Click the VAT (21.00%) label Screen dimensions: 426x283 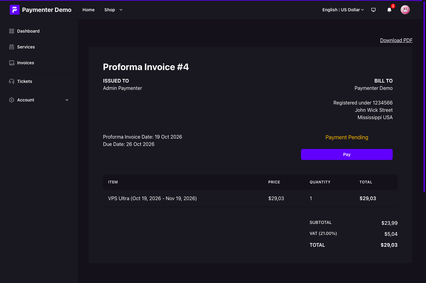click(x=323, y=233)
